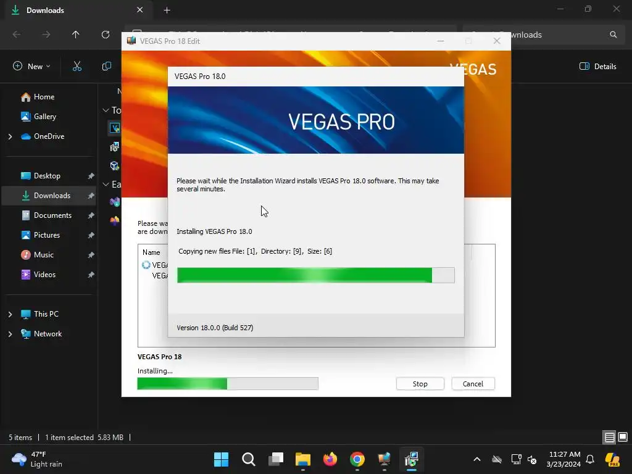632x474 pixels.
Task: Click the Cancel button in VEGAS installer
Action: 473,384
